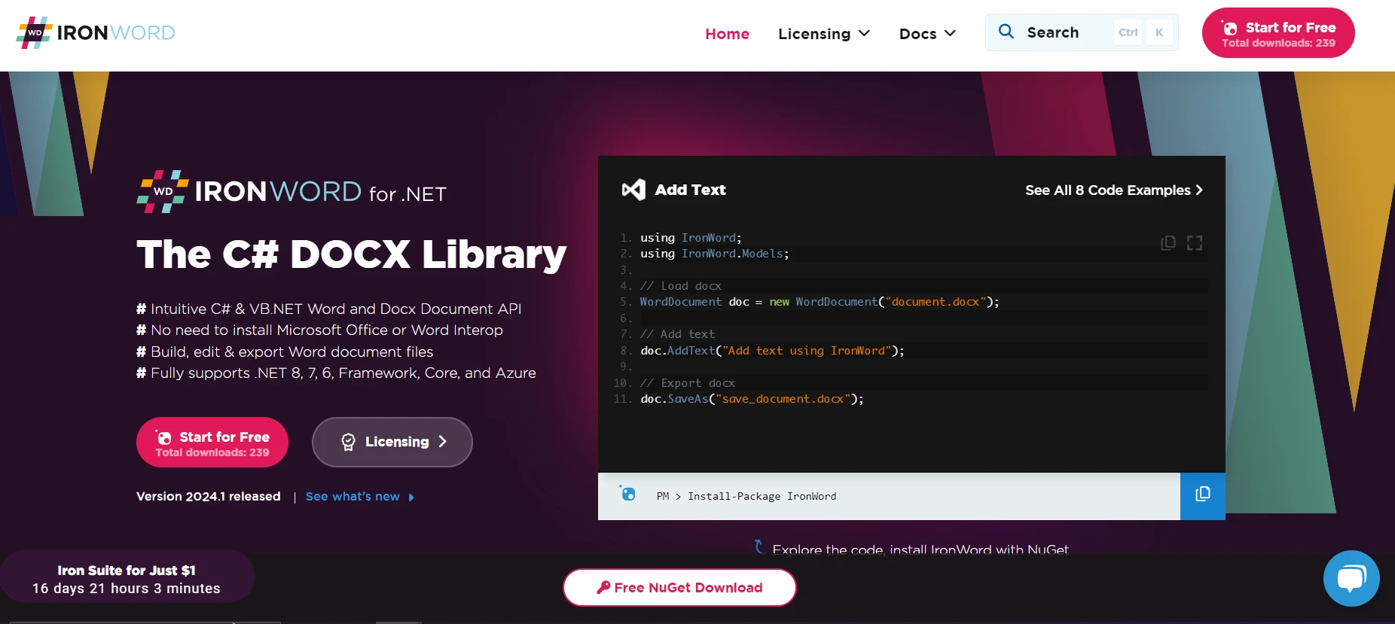Click the Free NuGet Download button
1395x624 pixels.
coord(679,587)
